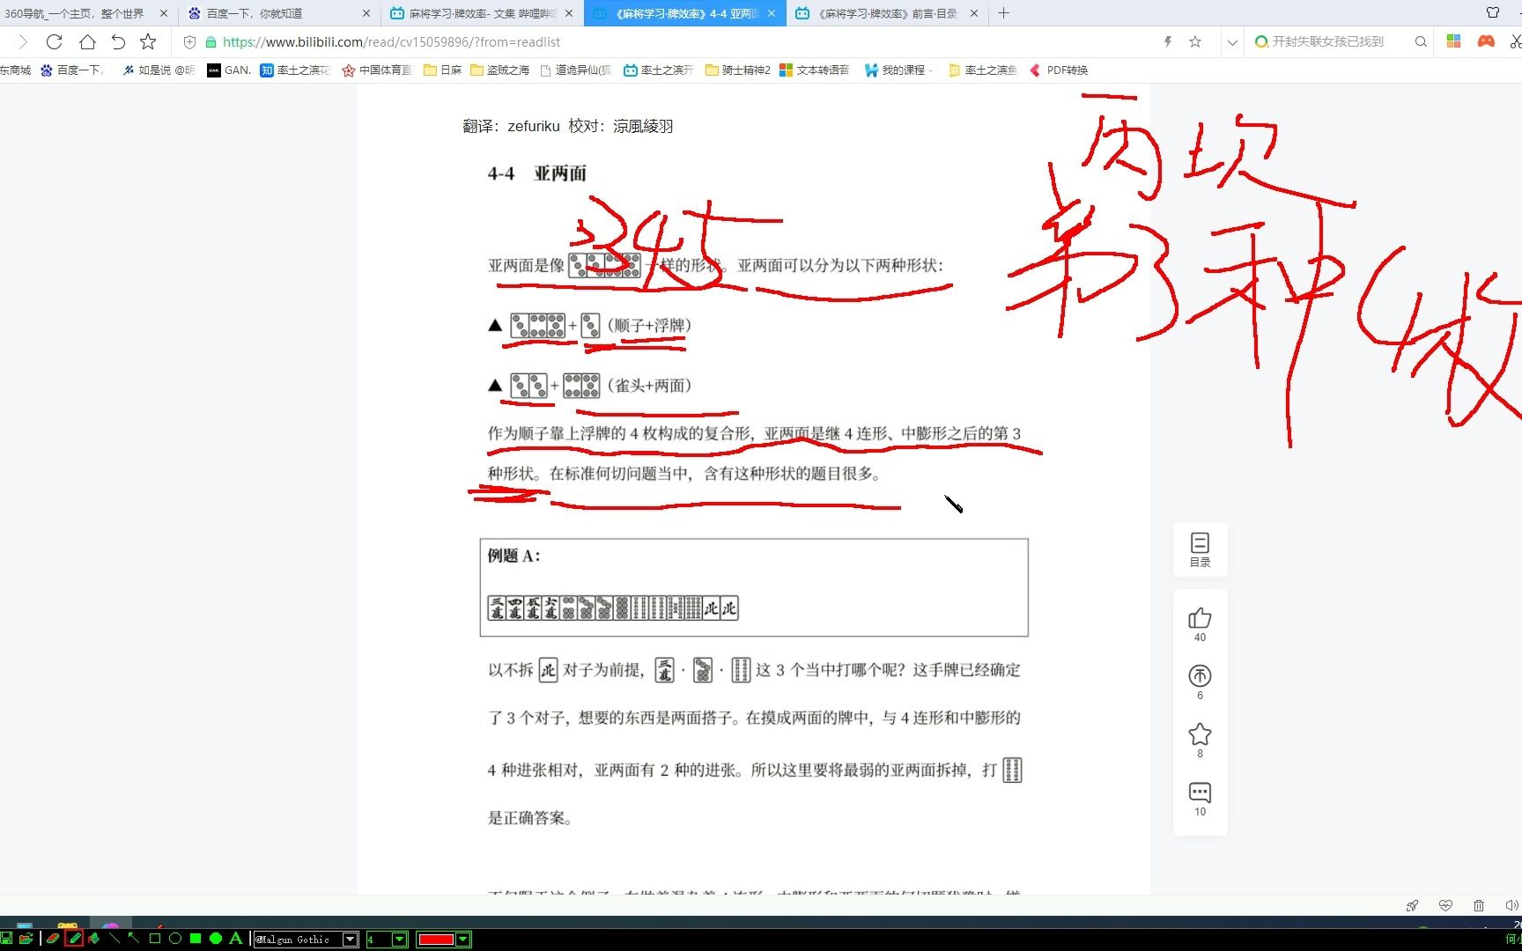1522x951 pixels.
Task: Click the heart health-check icon in status bar
Action: click(1445, 905)
